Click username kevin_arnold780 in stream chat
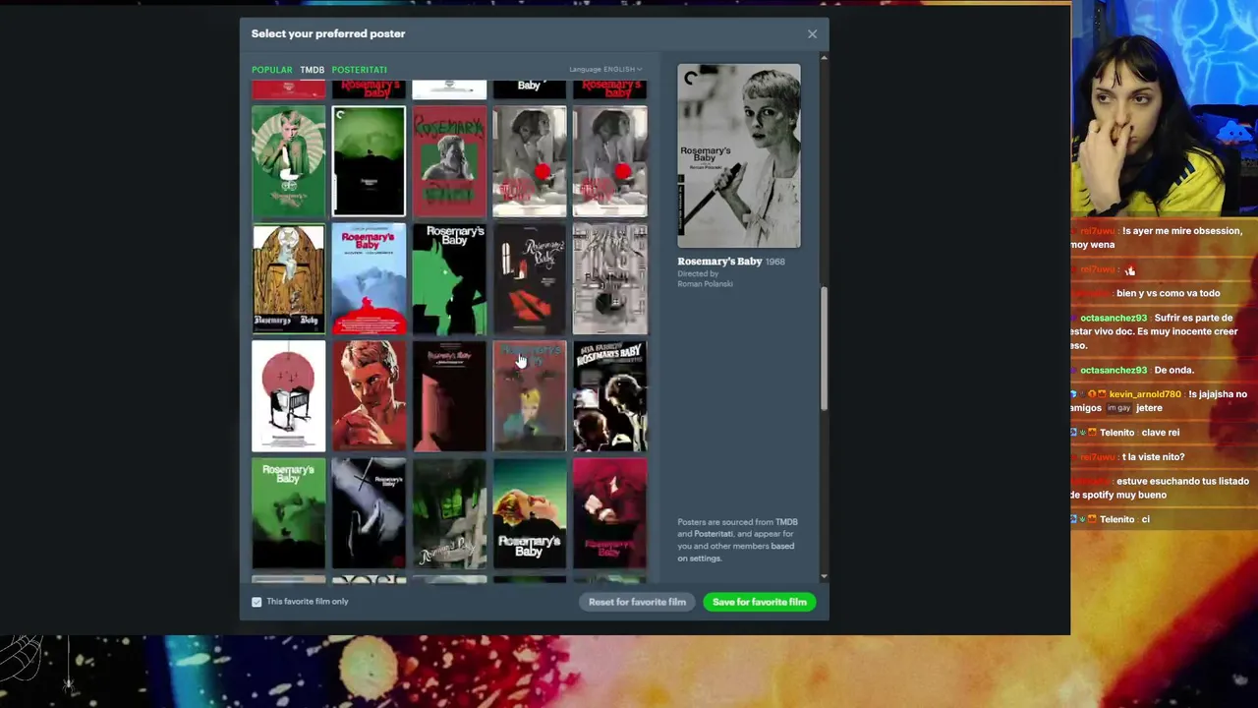1258x708 pixels. coord(1145,394)
